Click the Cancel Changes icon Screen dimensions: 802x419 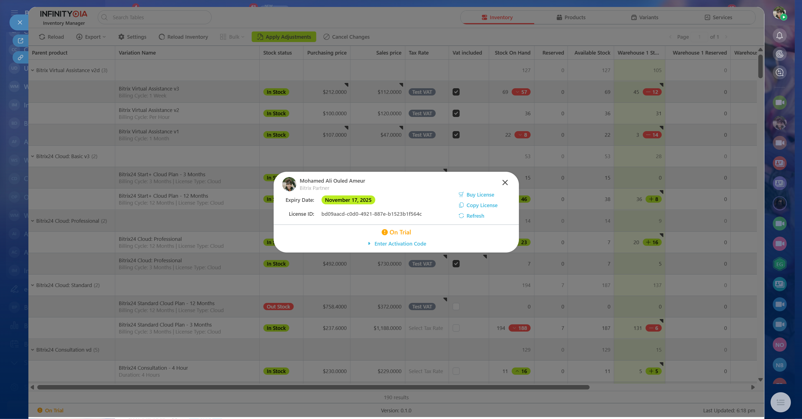[326, 37]
